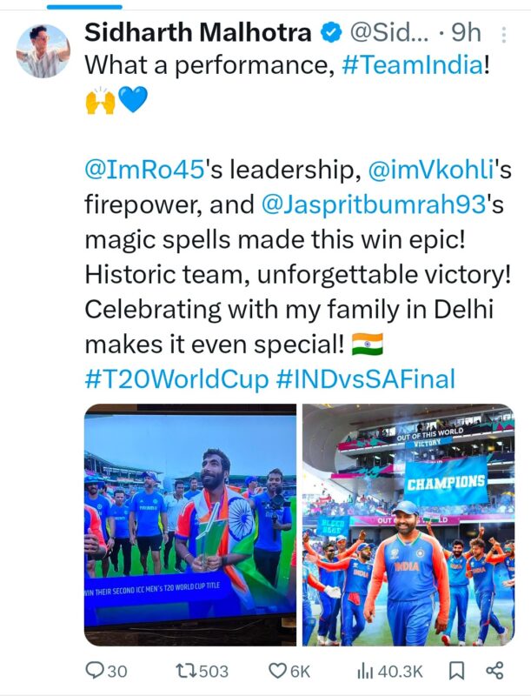Like the tweet with the heart icon
The height and width of the screenshot is (696, 531).
[x=278, y=671]
